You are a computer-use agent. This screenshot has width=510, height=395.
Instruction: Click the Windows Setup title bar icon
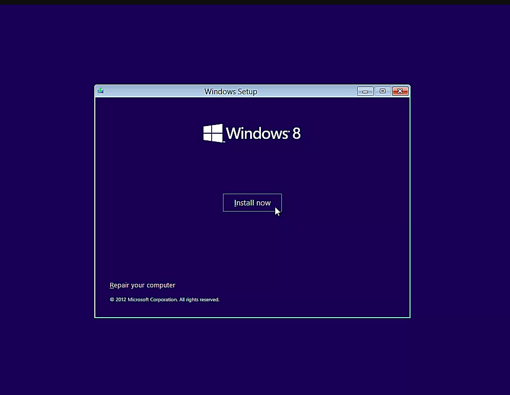100,91
